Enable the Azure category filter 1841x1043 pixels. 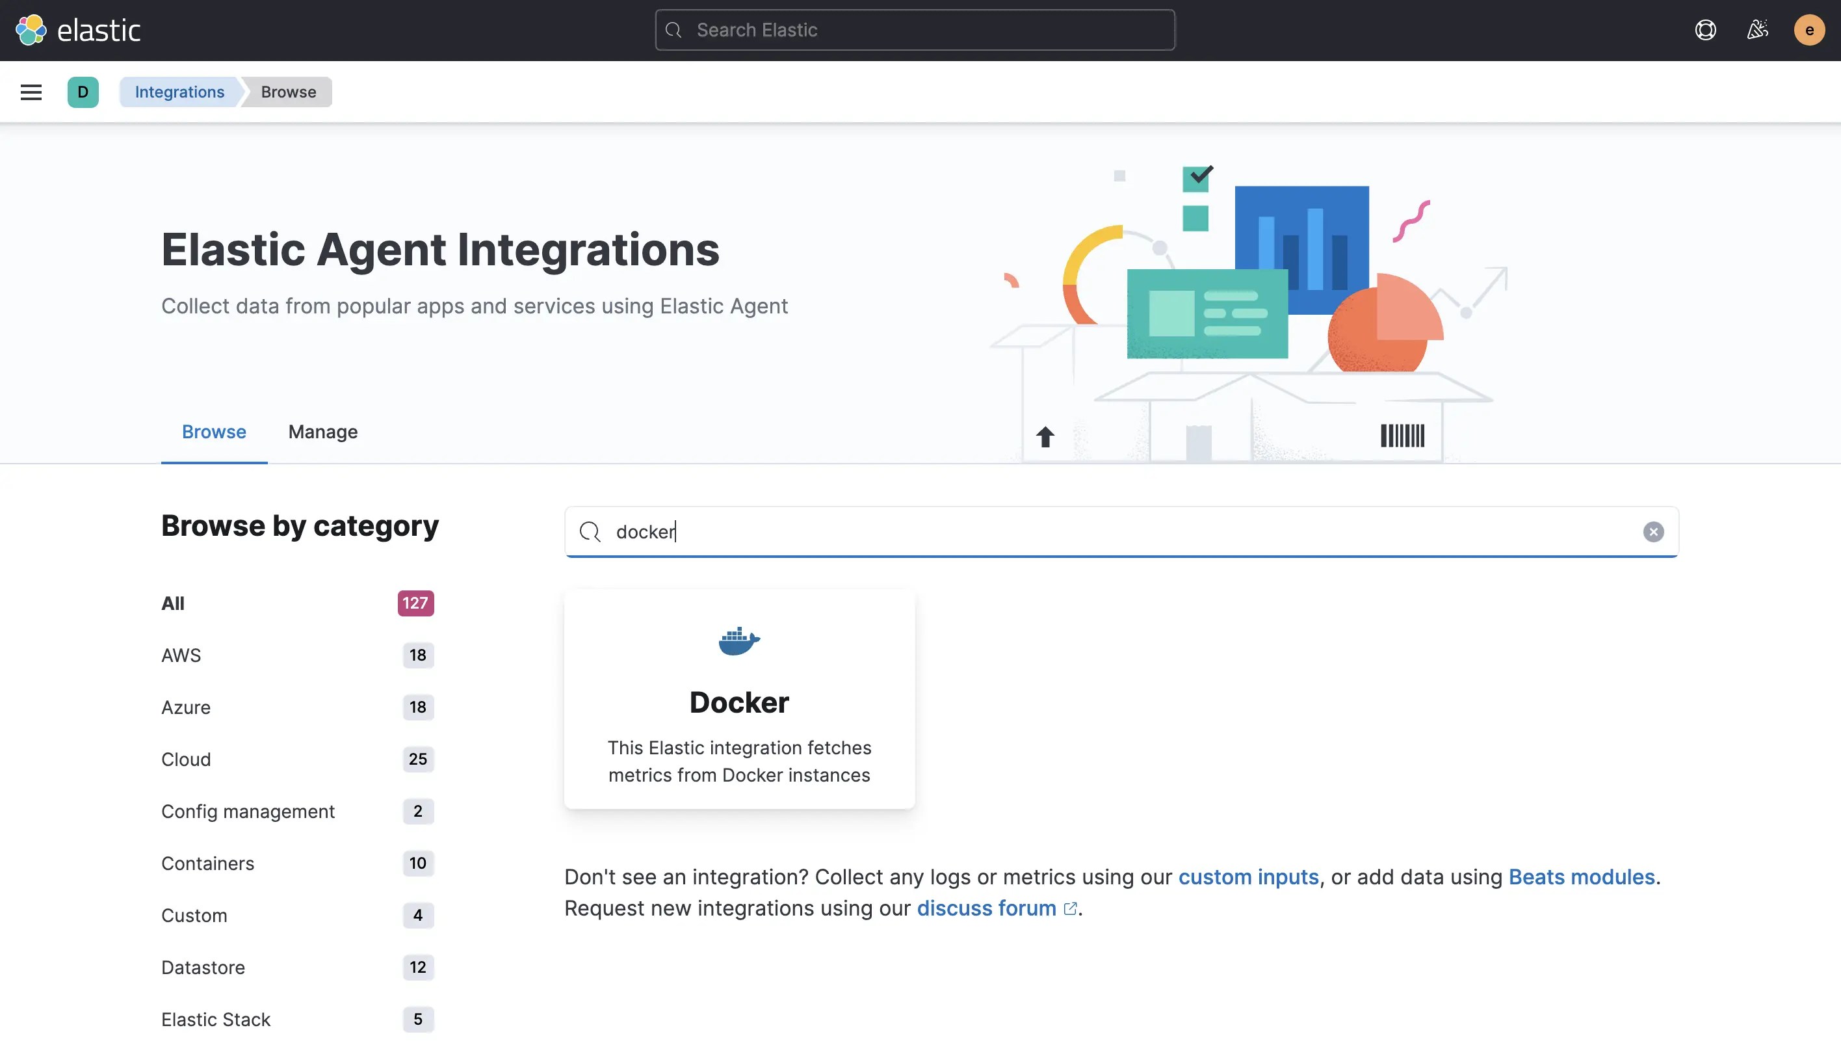tap(185, 707)
